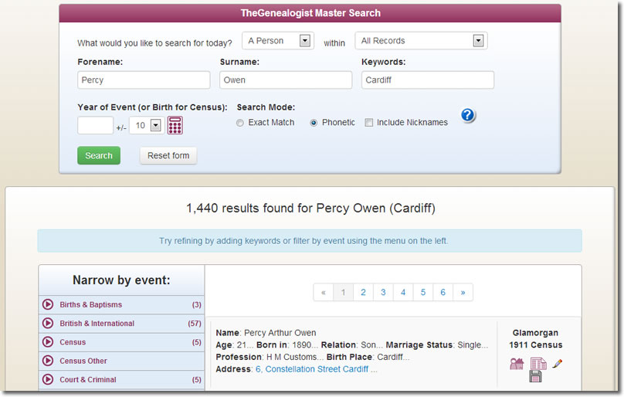Open the year calculator icon
The image size is (624, 397).
point(175,125)
